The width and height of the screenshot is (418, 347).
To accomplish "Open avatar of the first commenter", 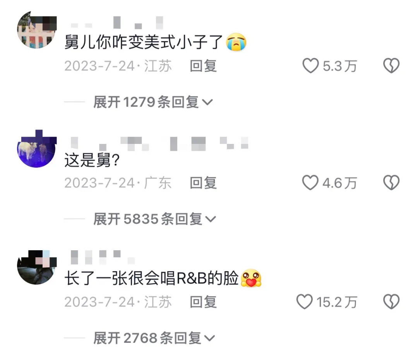I will click(x=36, y=30).
